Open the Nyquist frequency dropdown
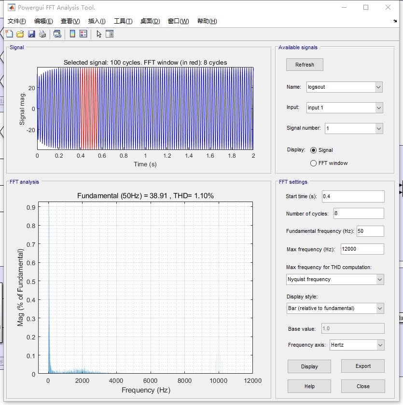 coord(335,280)
